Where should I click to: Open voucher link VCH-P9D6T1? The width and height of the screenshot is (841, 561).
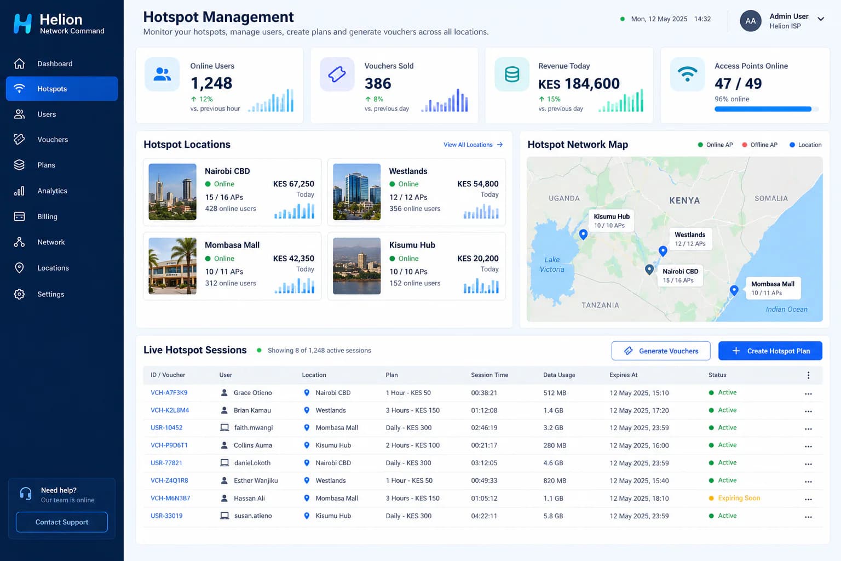(169, 445)
